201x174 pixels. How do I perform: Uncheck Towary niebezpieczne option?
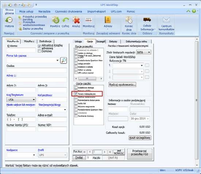[76, 94]
